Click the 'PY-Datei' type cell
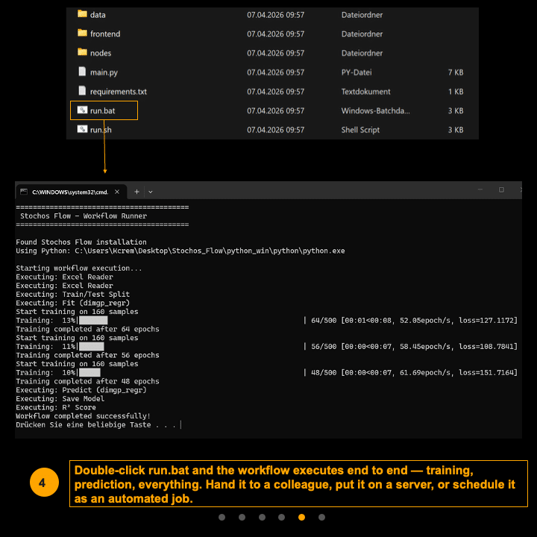Screen dimensions: 537x537 357,72
